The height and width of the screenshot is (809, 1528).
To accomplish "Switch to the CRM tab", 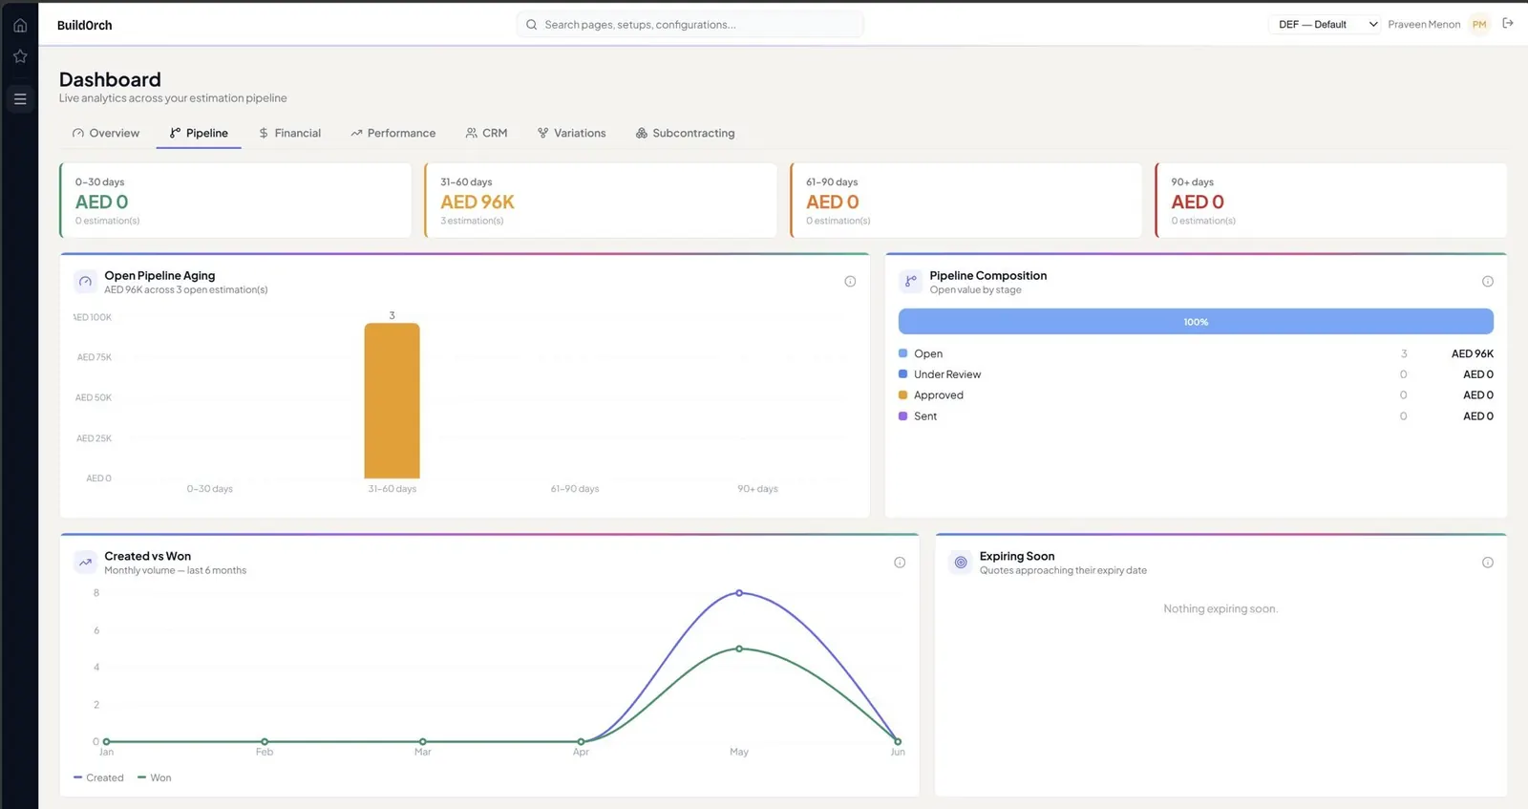I will (486, 133).
